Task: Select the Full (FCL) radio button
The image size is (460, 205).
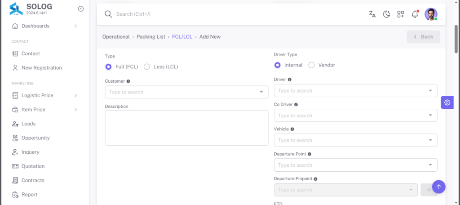Action: [109, 67]
